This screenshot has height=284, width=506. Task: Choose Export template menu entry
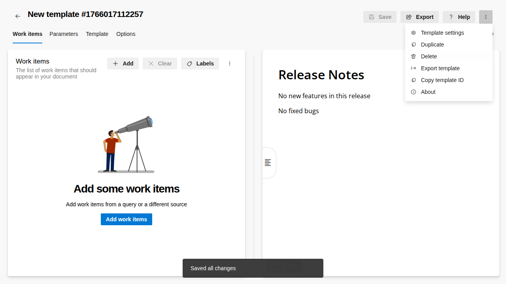440,68
